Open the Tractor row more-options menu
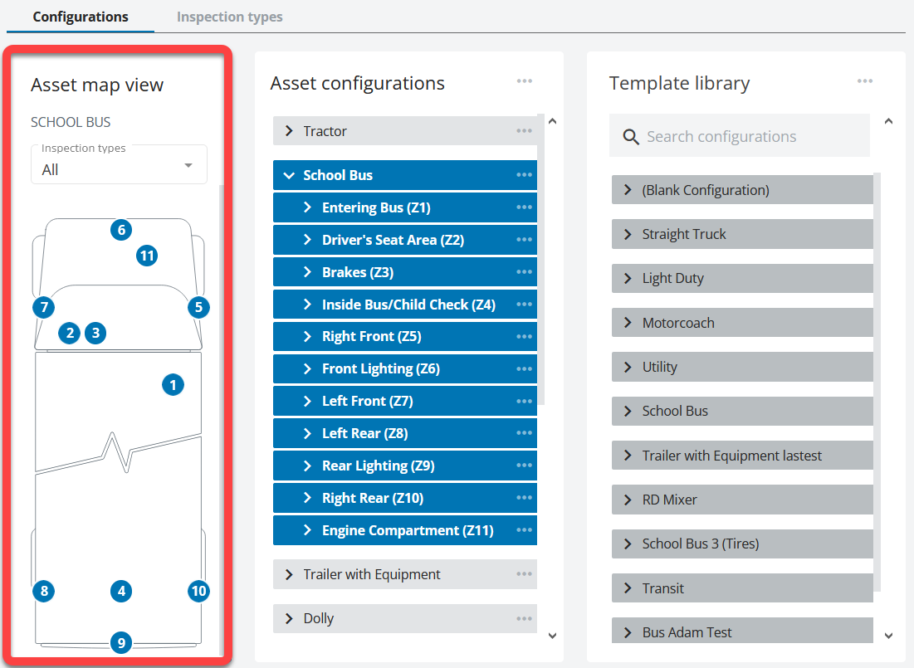Viewport: 914px width, 668px height. [524, 130]
